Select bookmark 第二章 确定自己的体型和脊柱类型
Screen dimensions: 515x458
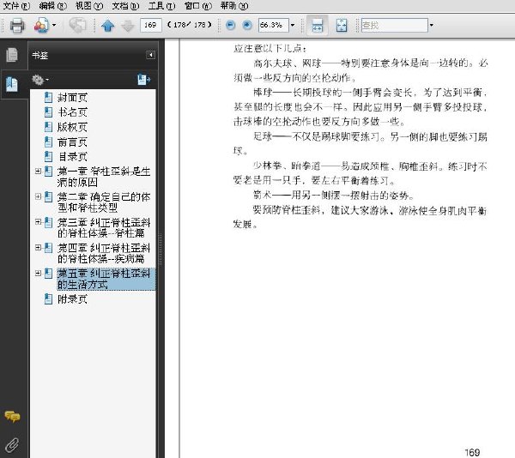click(104, 202)
